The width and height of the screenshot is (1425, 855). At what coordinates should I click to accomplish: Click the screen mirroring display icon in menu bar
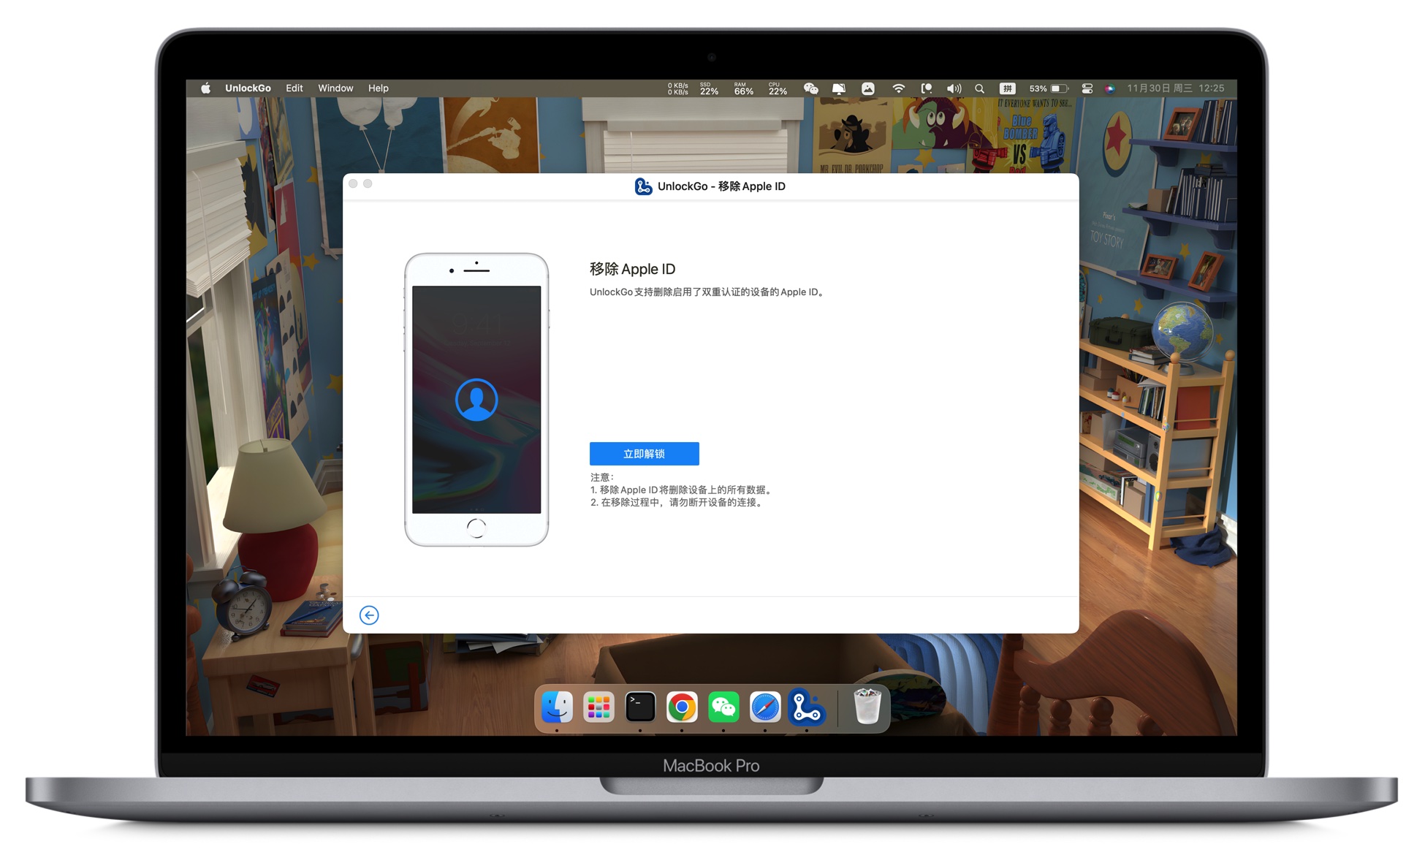(839, 88)
